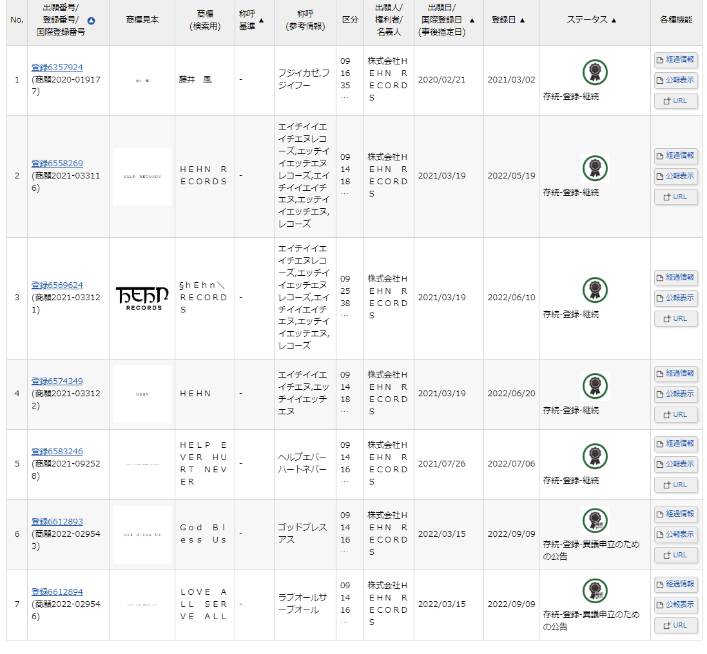Open URL button for 登録6569624 row
This screenshot has height=654, width=707.
click(676, 319)
